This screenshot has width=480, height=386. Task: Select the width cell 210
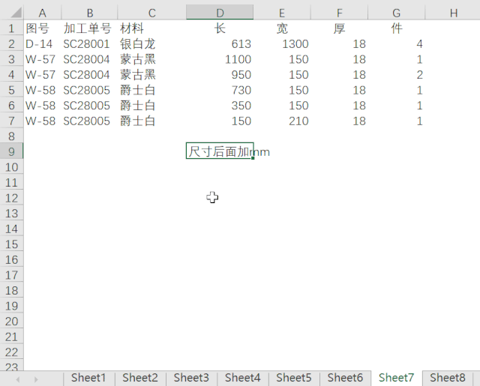point(282,121)
